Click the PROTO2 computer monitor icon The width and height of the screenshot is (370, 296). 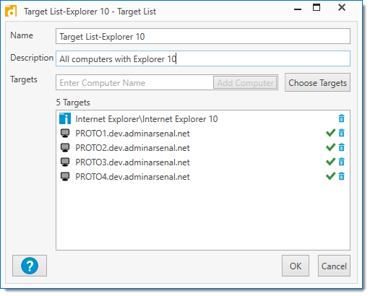click(65, 147)
